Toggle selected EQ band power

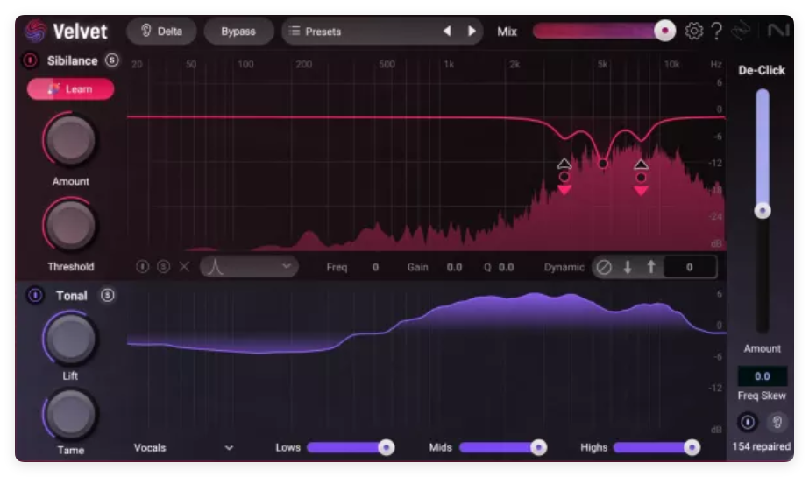(x=142, y=266)
